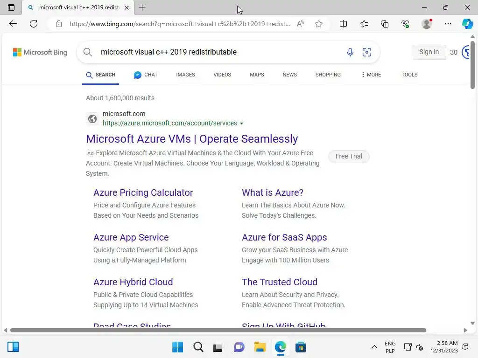
Task: Go to Microsoft Bing home logo
Action: [x=40, y=52]
